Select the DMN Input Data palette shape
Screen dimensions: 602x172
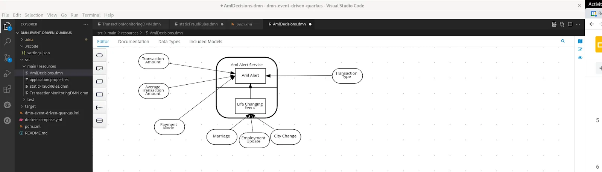tap(99, 55)
